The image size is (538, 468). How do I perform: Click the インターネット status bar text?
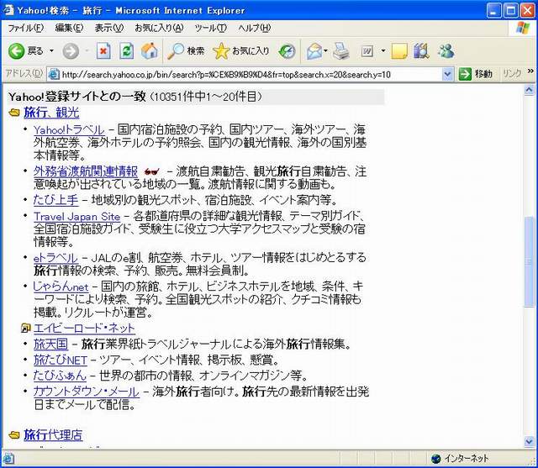click(x=467, y=459)
